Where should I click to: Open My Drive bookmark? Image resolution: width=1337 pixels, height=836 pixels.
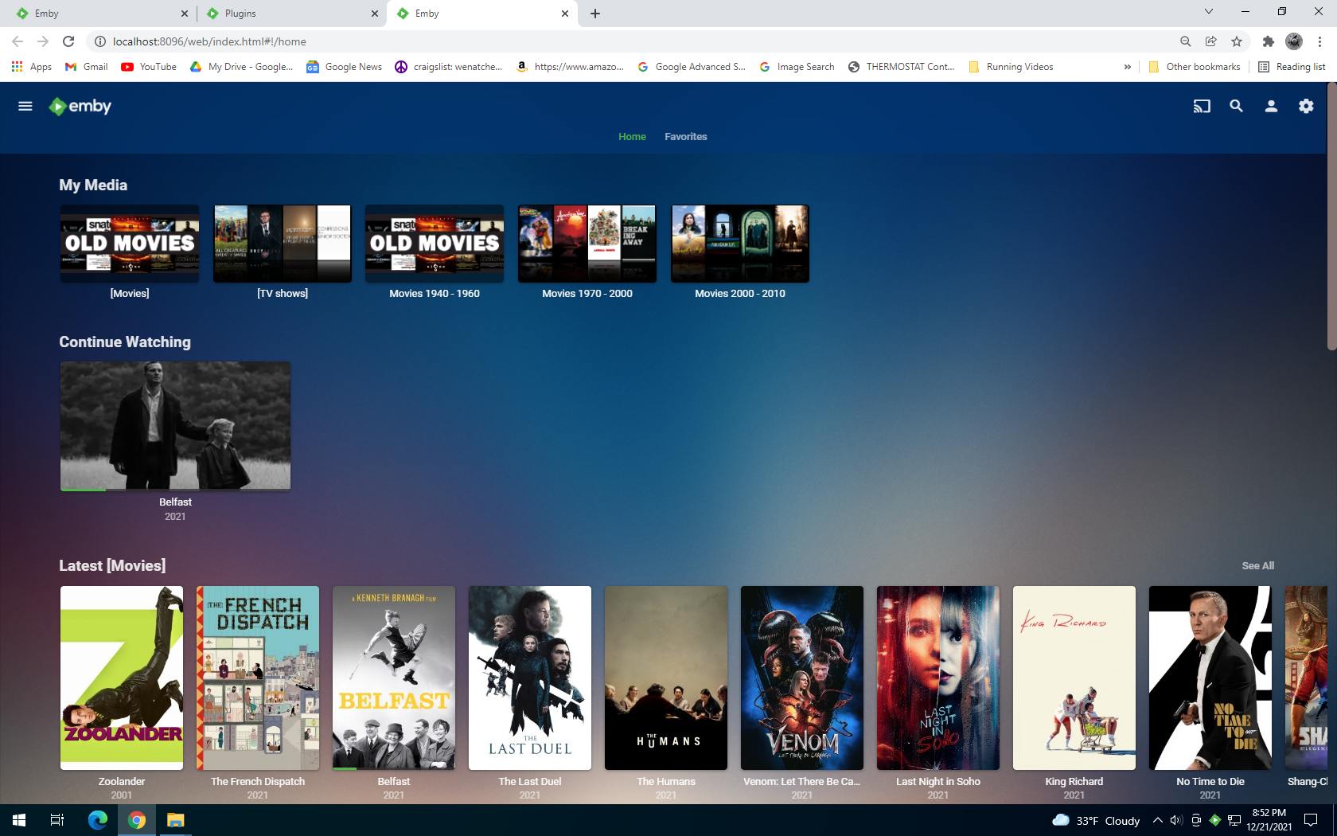(x=242, y=67)
